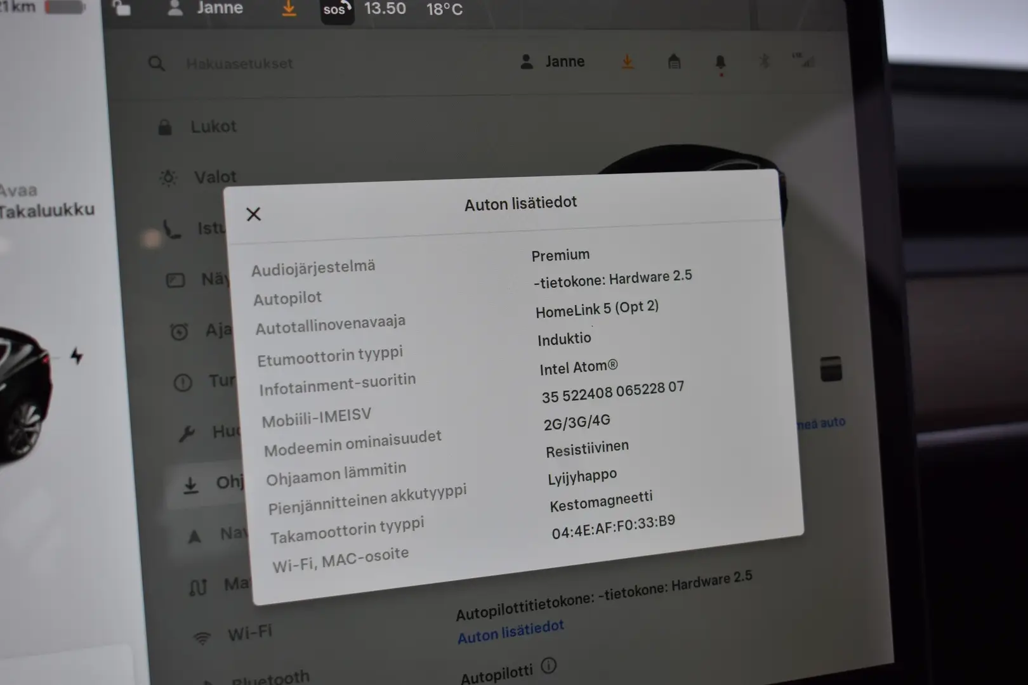
Task: Select the Lyijyhappo battery value
Action: [583, 476]
